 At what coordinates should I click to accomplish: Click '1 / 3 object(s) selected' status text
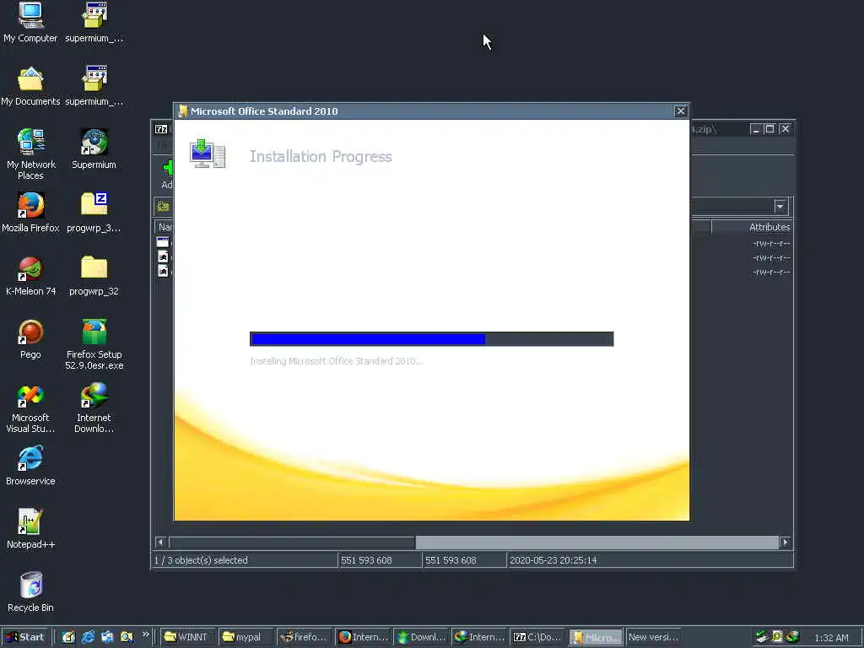click(x=201, y=560)
